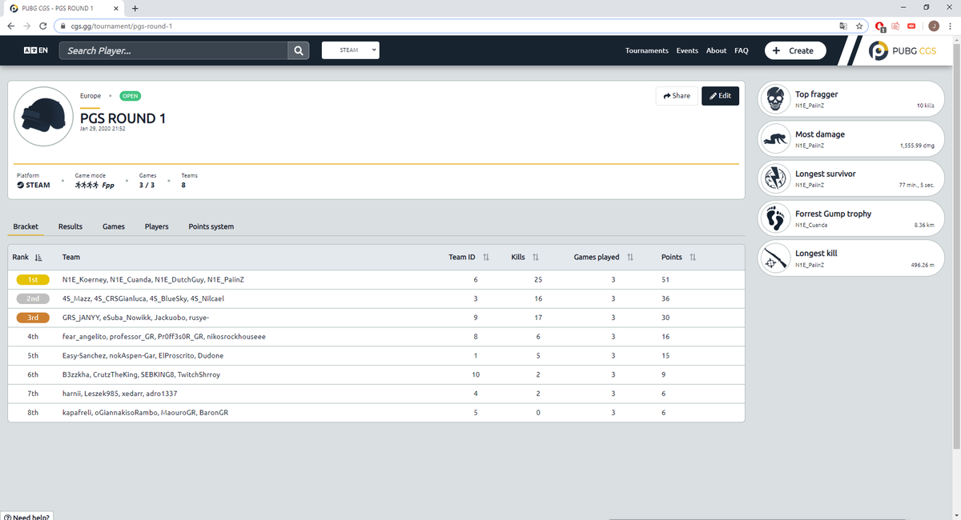Focus the Search Player field
This screenshot has width=961, height=520.
click(x=173, y=50)
